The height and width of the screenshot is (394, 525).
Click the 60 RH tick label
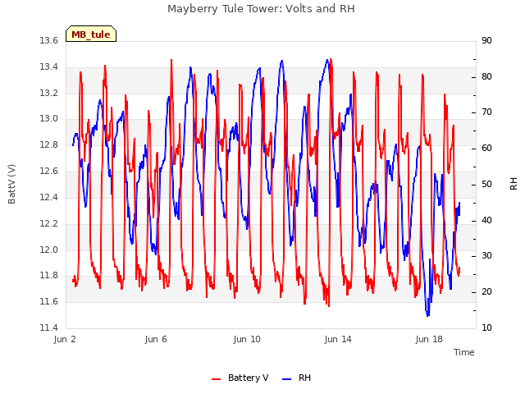[x=486, y=149]
